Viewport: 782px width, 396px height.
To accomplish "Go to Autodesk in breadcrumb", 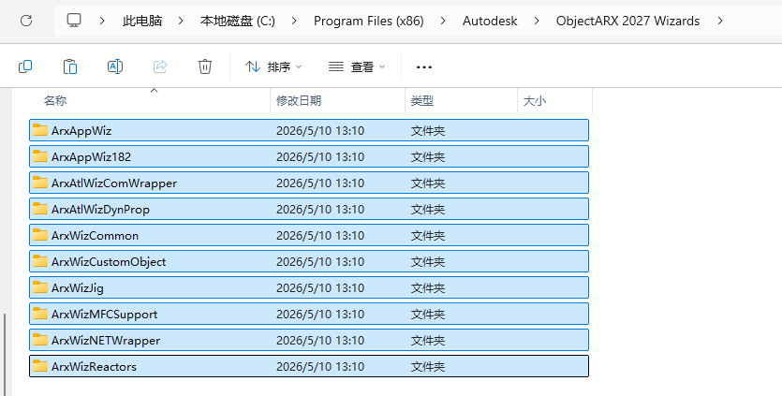I will click(490, 21).
